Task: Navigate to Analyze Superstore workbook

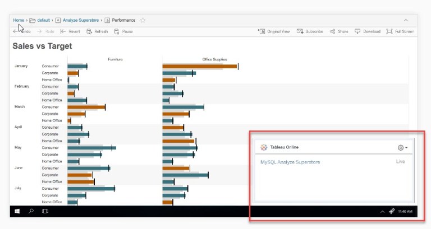Action: point(81,20)
